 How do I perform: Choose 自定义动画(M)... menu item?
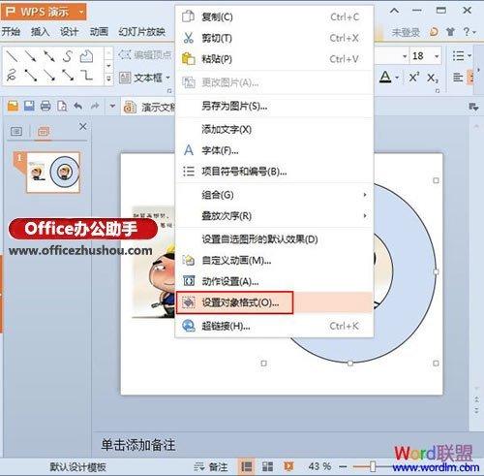coord(275,260)
